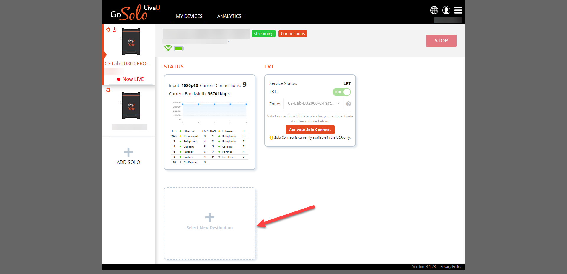The height and width of the screenshot is (274, 567).
Task: Click the ADD SOLO label
Action: (x=128, y=162)
